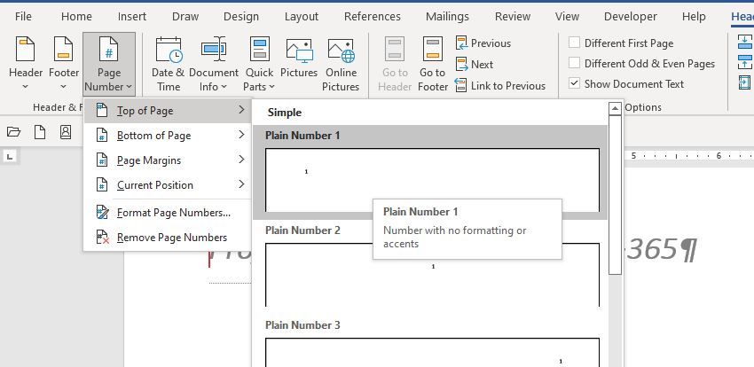Expand Top of Page submenu

point(168,111)
